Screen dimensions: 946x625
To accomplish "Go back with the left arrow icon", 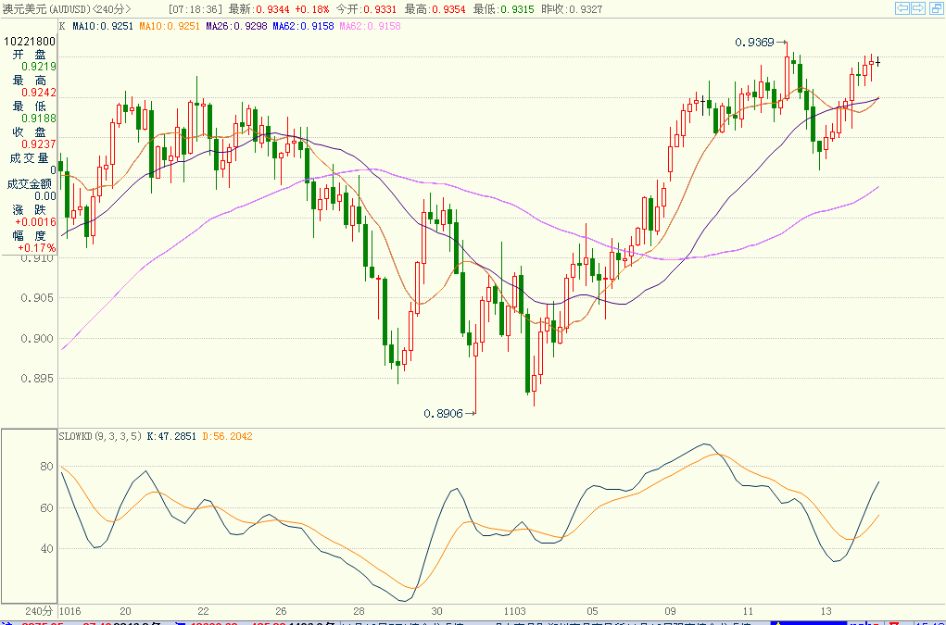I will coord(902,7).
